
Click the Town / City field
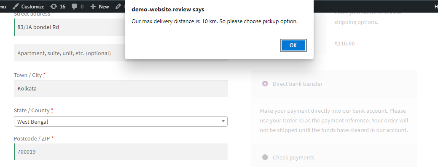click(121, 89)
